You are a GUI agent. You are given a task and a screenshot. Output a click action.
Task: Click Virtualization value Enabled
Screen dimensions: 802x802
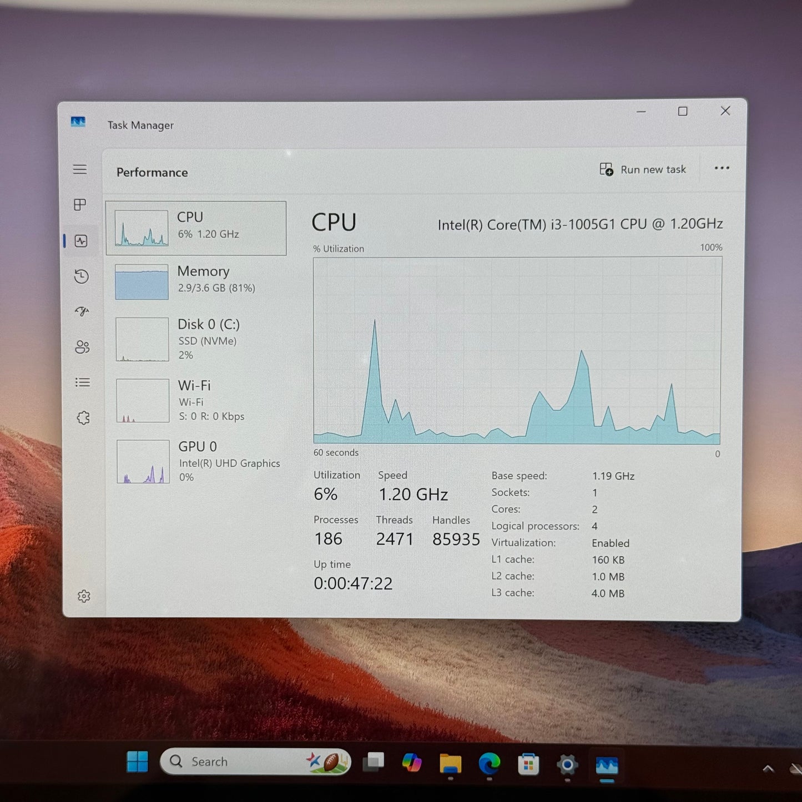click(x=611, y=543)
